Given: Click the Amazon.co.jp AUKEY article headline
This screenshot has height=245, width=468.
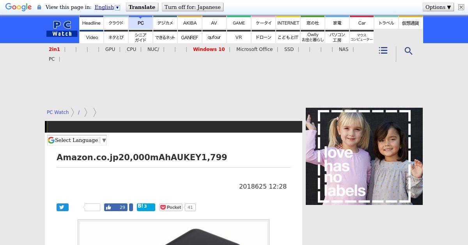Looking at the screenshot, I should (142, 157).
